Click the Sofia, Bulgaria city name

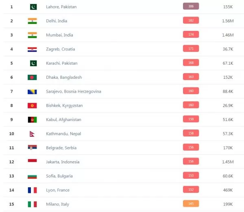click(59, 176)
